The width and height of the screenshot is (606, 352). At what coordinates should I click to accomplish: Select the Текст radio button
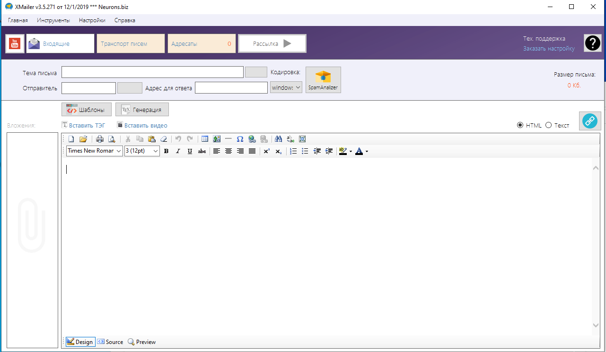click(549, 125)
